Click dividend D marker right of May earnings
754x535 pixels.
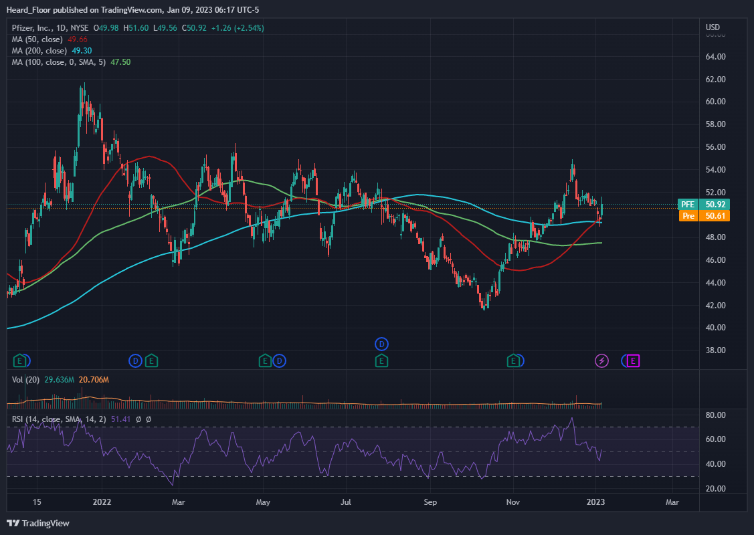280,360
